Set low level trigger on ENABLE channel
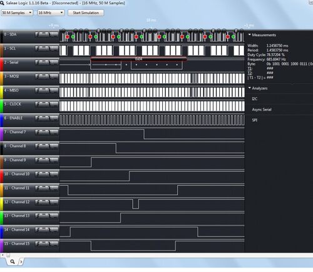 pos(56,118)
